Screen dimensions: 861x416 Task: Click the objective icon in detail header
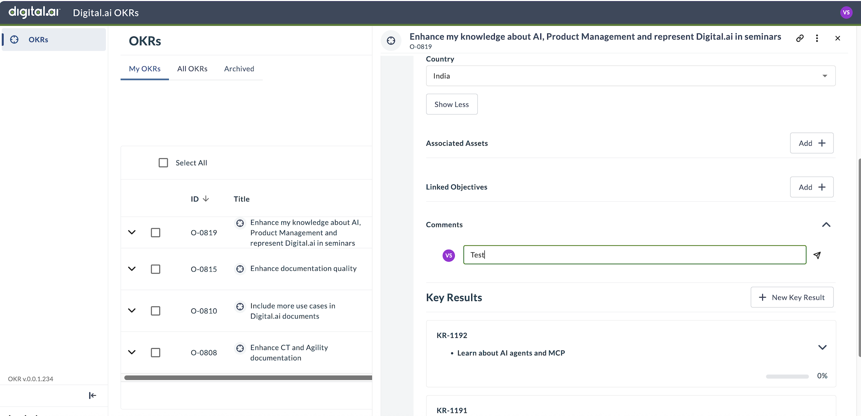click(x=391, y=41)
